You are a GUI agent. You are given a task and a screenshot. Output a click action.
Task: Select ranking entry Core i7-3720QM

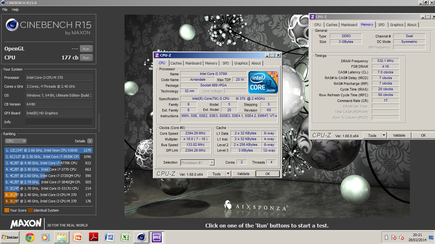(48, 176)
